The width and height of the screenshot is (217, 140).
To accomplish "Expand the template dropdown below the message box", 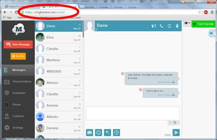I will [x=176, y=122].
